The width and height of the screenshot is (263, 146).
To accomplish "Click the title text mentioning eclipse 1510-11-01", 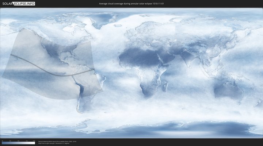I will (x=131, y=4).
